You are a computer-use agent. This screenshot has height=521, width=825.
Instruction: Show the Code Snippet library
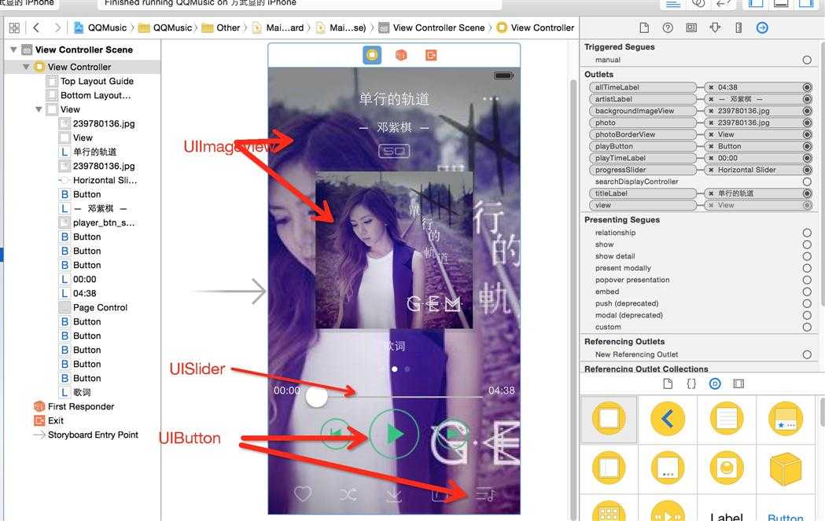691,383
